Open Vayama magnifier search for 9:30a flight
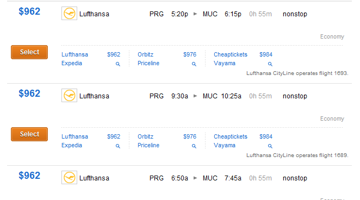The image size is (360, 200). click(x=270, y=146)
